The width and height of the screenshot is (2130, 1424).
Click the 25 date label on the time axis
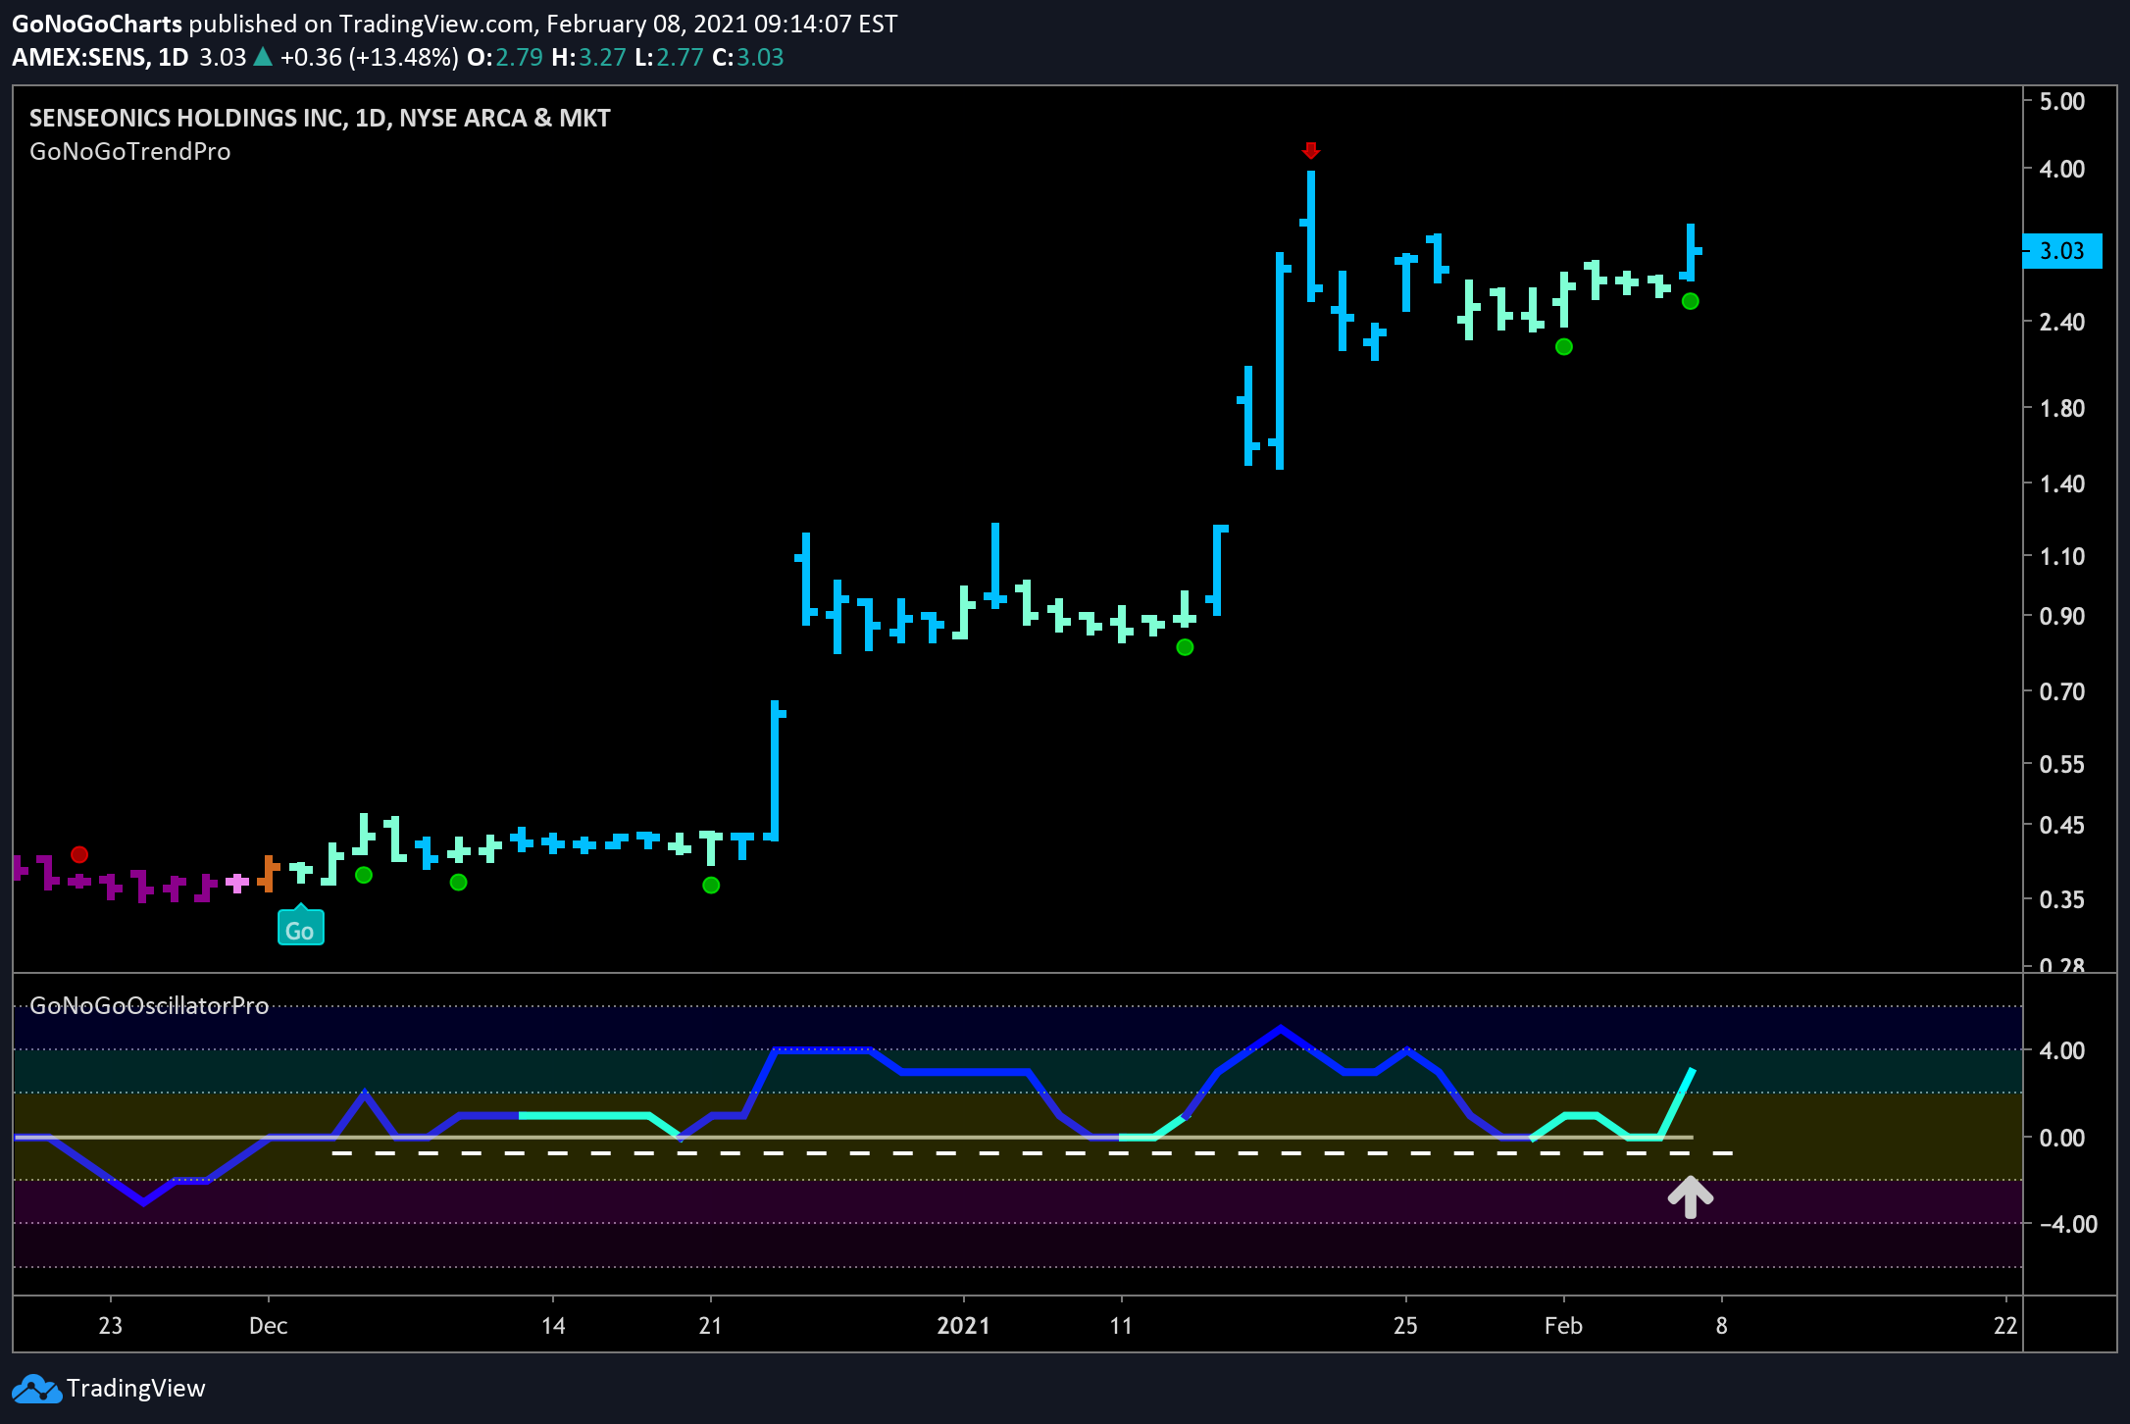pos(1405,1326)
